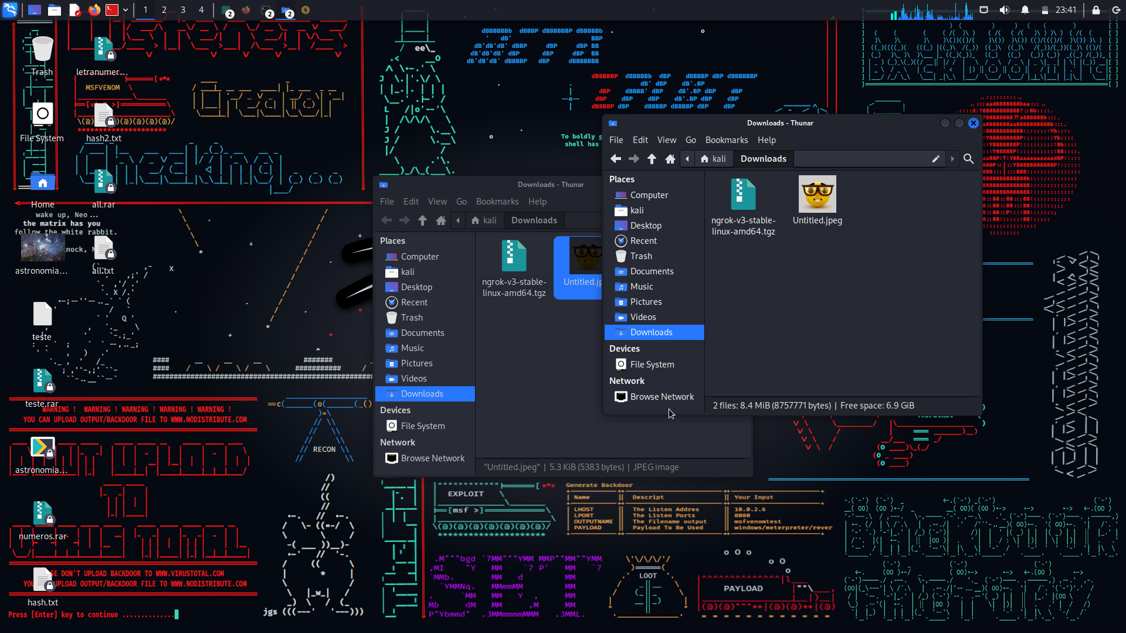Select kali path button in back Thunar

coord(484,220)
